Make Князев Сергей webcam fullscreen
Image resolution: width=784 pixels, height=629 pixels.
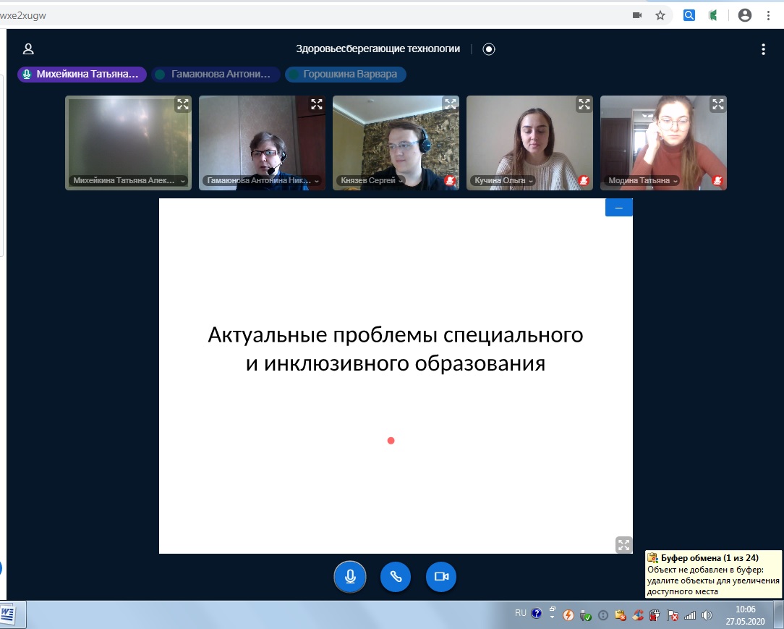(450, 104)
